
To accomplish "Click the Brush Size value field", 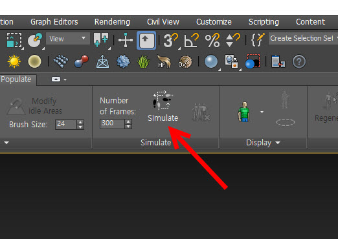I will pyautogui.click(x=65, y=124).
